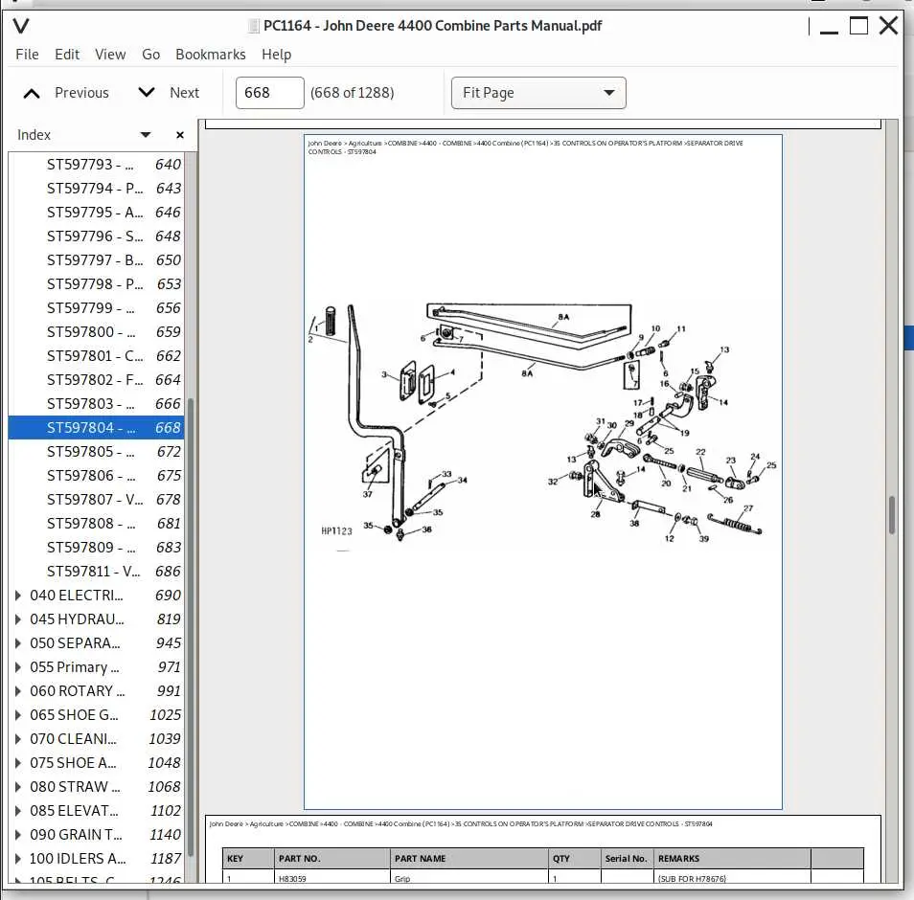Screen dimensions: 914x900
Task: Open the Bookmarks menu
Action: coord(211,55)
